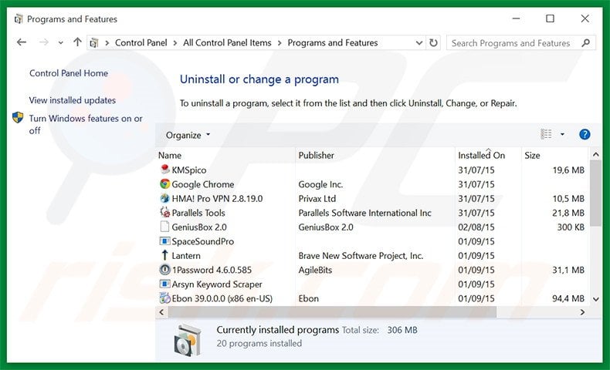Select the SpaceSoundPro entry name

click(x=202, y=241)
